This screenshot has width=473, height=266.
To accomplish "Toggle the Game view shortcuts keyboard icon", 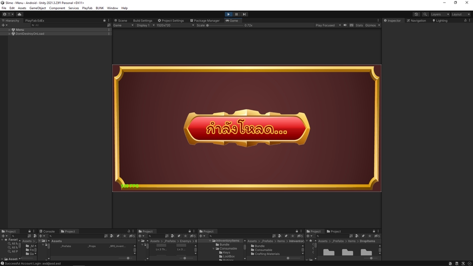I will point(351,25).
